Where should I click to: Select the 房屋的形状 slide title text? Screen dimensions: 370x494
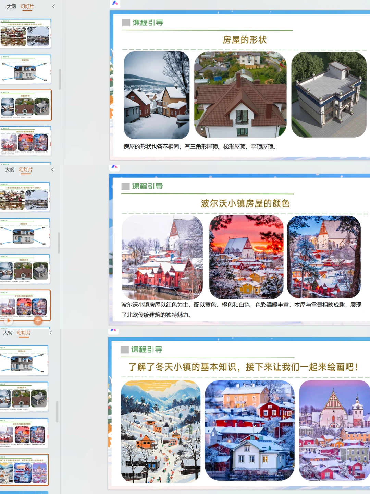[245, 40]
